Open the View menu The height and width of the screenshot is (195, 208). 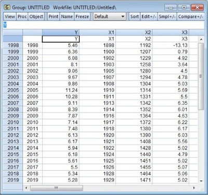(10, 17)
